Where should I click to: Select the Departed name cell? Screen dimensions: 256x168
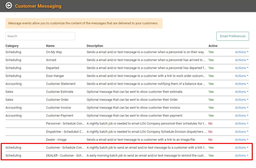[x=53, y=68]
